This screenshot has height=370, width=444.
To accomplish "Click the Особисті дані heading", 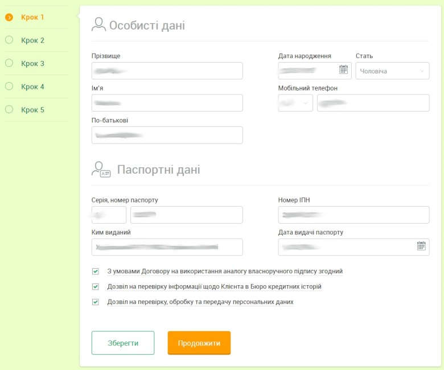I will coord(147,25).
